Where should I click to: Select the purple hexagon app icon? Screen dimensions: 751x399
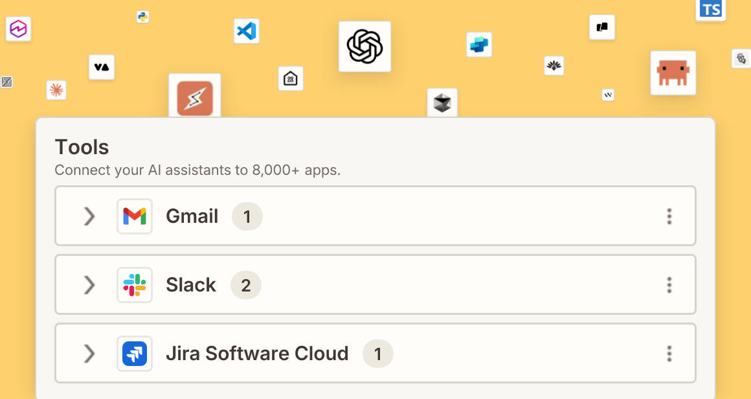coord(18,28)
